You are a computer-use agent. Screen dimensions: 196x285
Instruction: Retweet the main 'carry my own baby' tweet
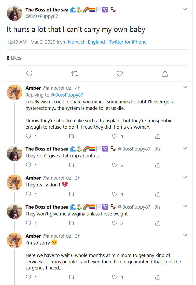tap(75, 74)
